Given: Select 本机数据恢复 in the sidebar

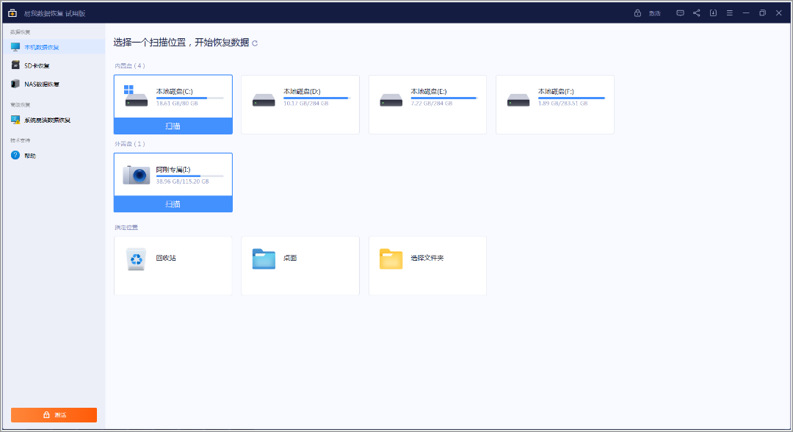Looking at the screenshot, I should click(42, 47).
